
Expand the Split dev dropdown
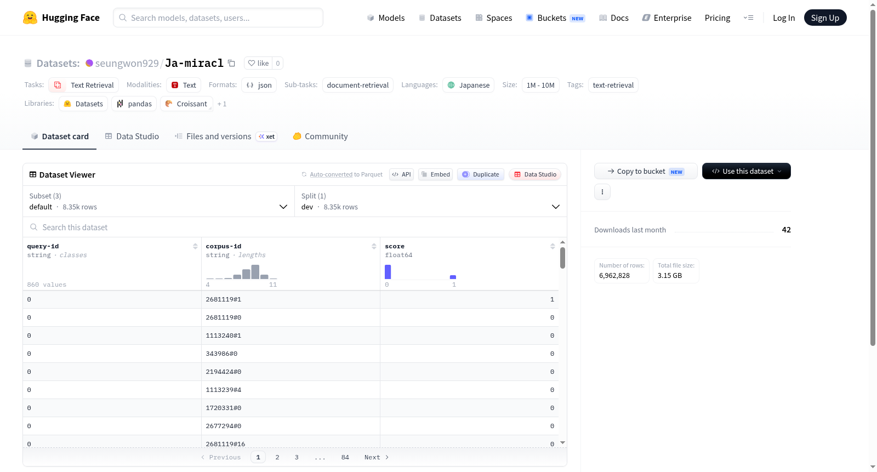tap(431, 201)
